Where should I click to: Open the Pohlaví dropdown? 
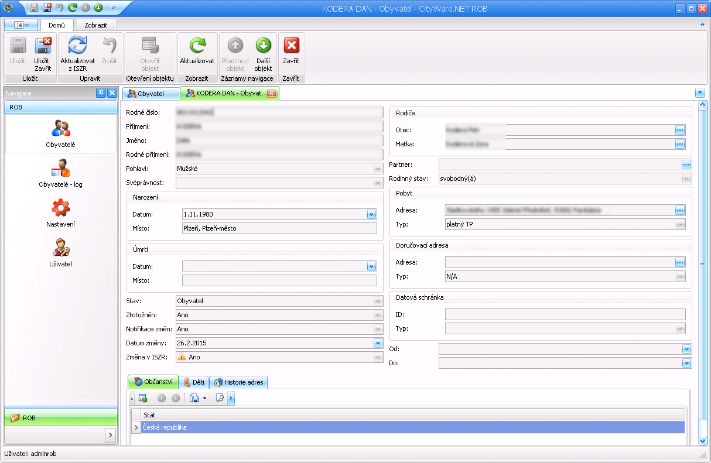click(x=378, y=169)
